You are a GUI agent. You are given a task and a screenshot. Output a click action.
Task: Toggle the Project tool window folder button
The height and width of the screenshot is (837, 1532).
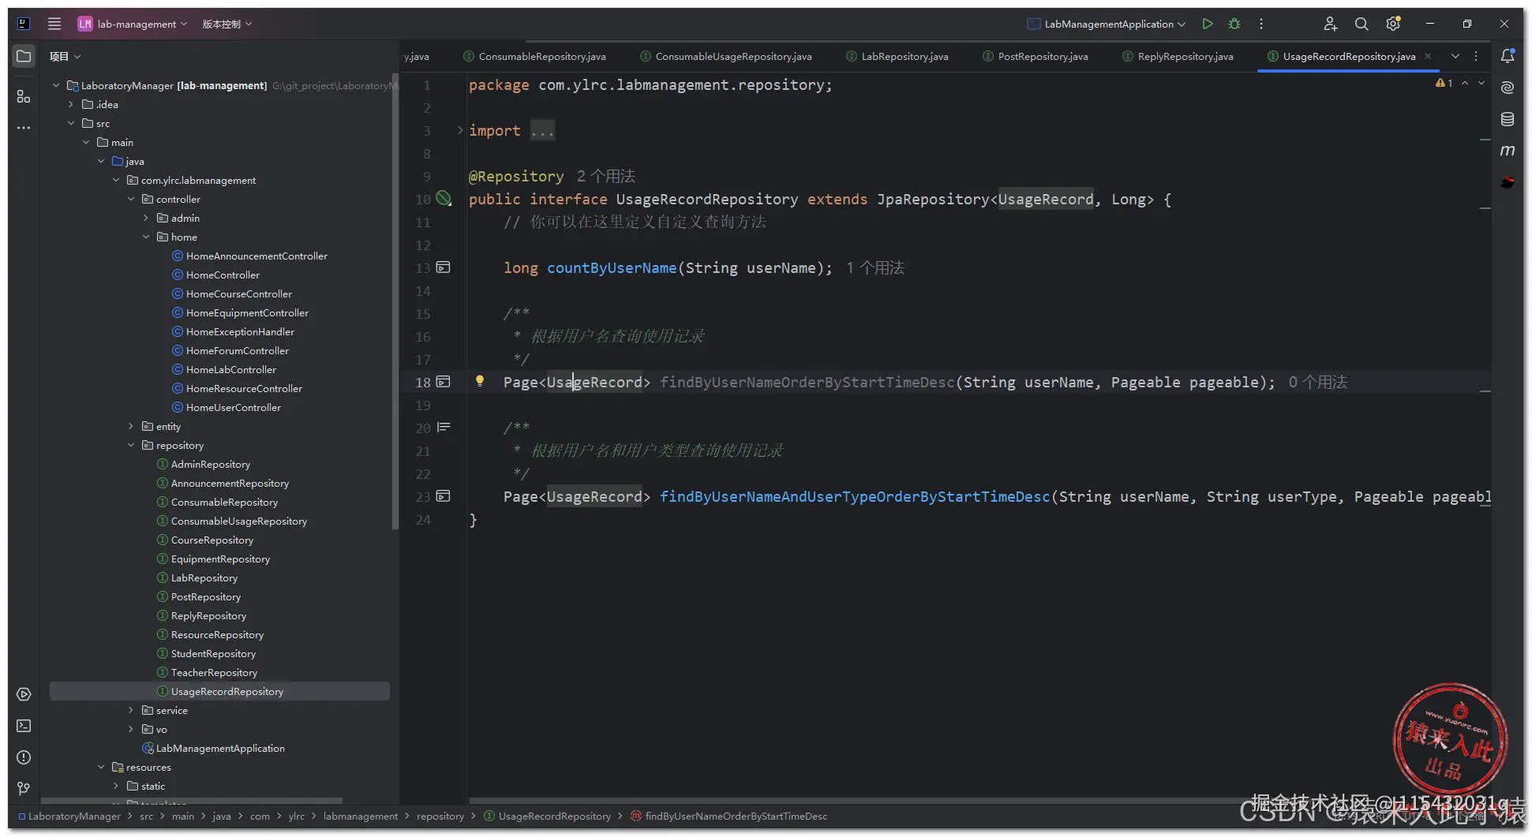24,56
